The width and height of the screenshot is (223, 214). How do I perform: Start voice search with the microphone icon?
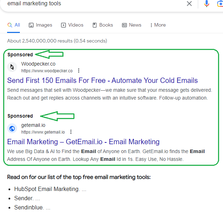tap(206, 4)
